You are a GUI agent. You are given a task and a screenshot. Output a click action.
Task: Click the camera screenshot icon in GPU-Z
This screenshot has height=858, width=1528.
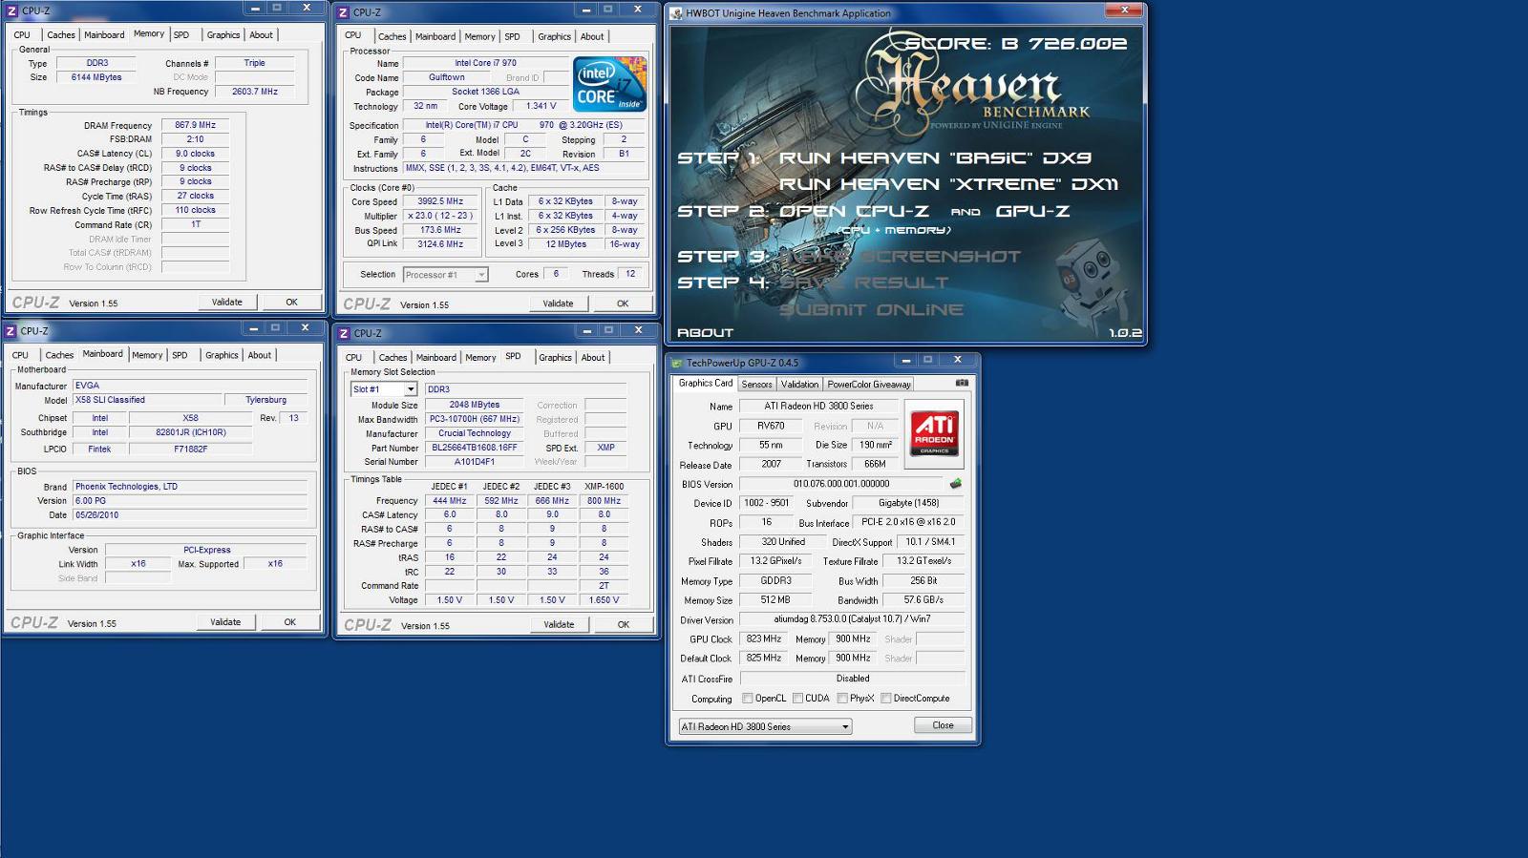(962, 383)
